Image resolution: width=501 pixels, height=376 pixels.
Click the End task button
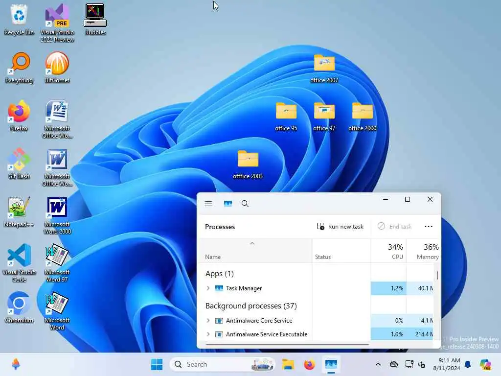click(395, 227)
